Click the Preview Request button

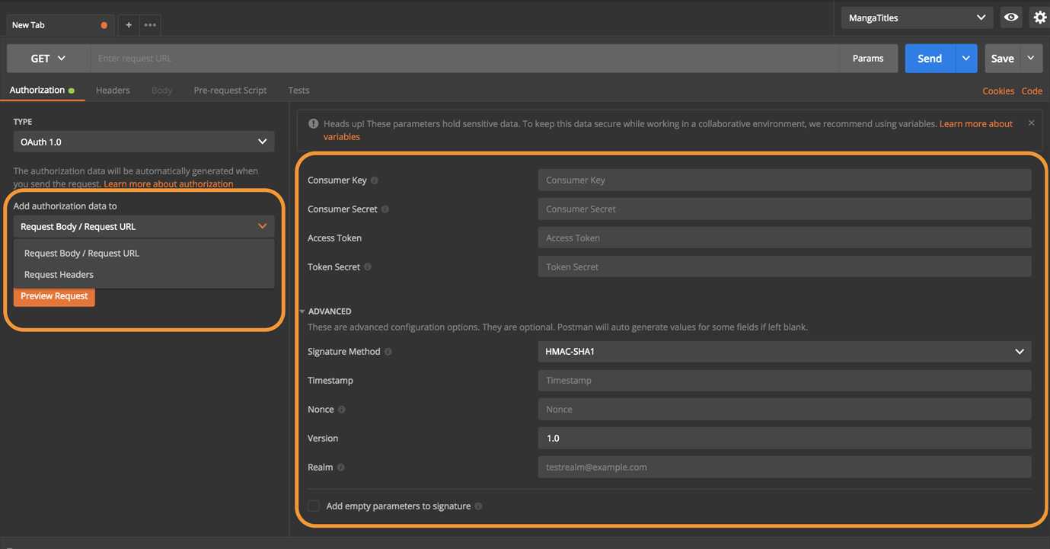(x=54, y=296)
